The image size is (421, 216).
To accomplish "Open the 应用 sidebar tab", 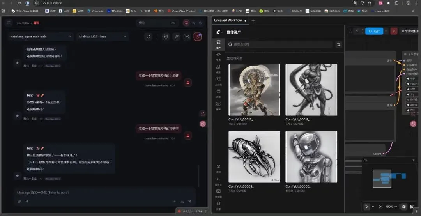I will click(x=219, y=94).
